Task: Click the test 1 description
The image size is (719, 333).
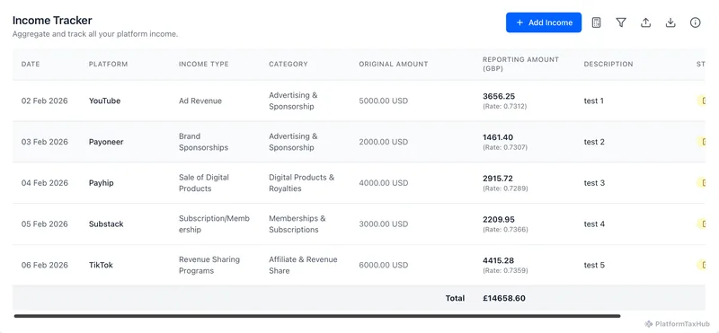Action: tap(593, 101)
